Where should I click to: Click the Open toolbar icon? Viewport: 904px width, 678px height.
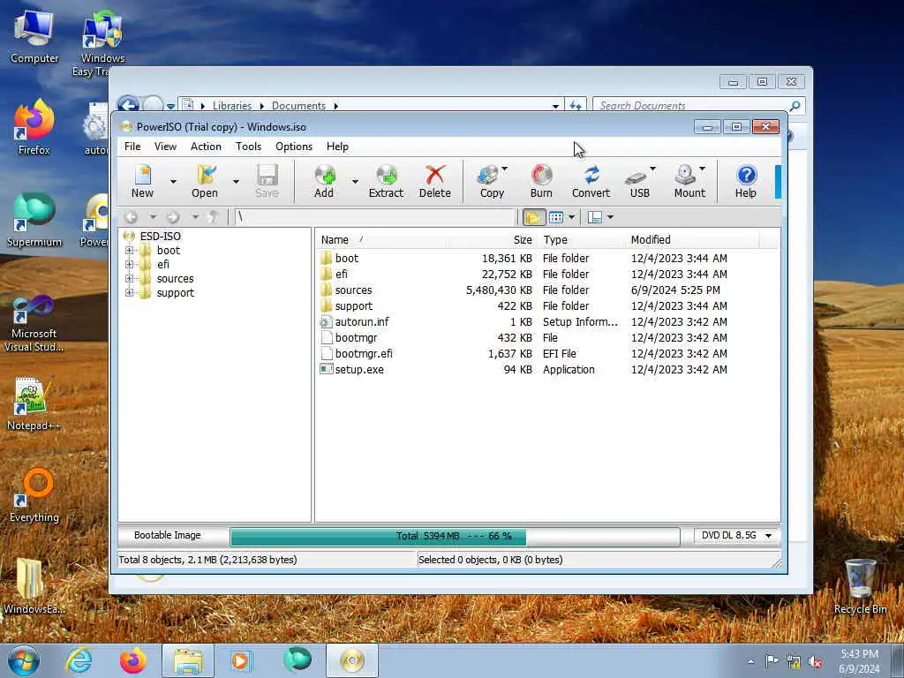pos(205,181)
